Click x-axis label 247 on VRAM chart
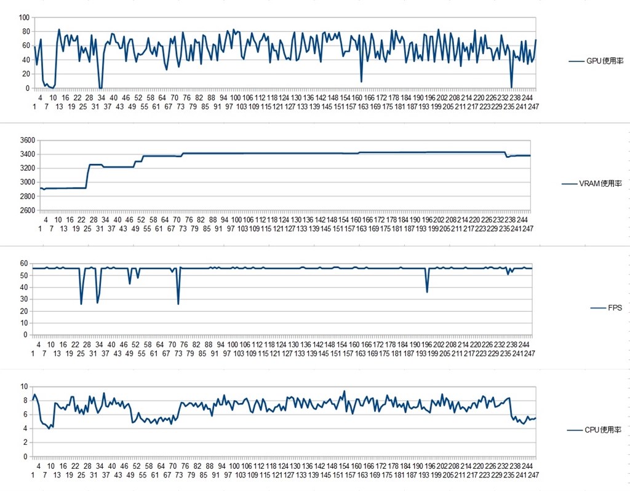The image size is (630, 491). coord(527,229)
